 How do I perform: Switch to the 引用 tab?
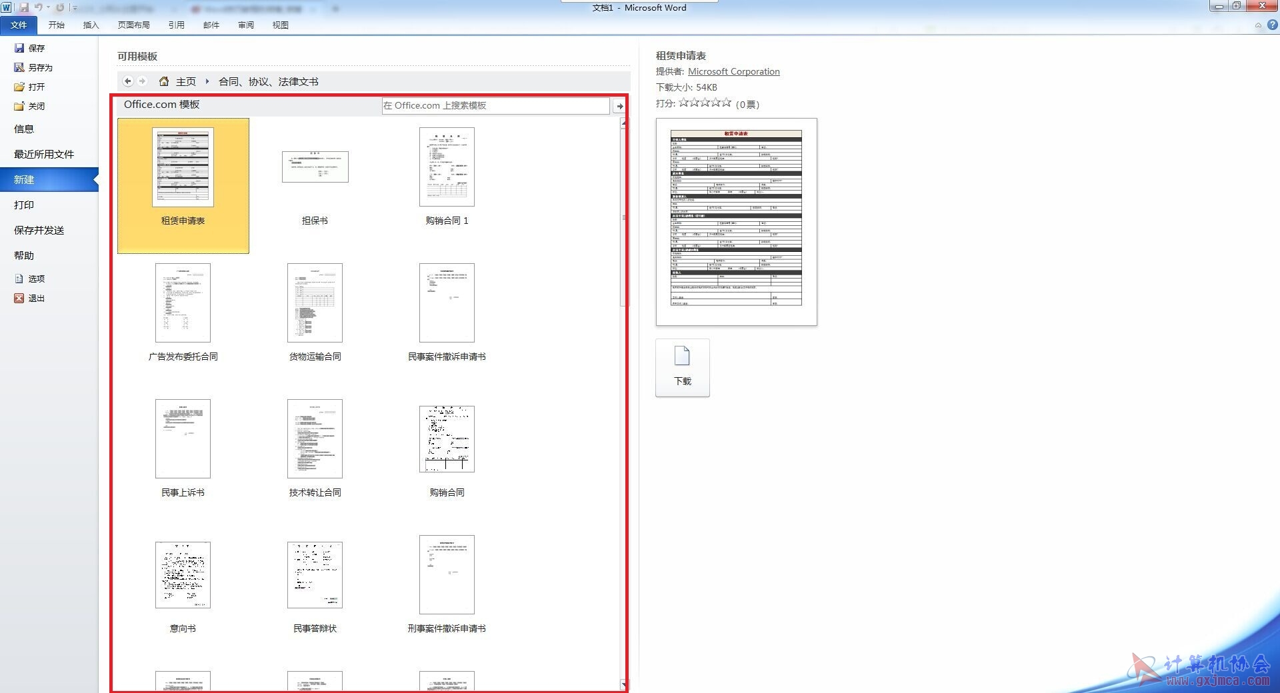tap(176, 25)
